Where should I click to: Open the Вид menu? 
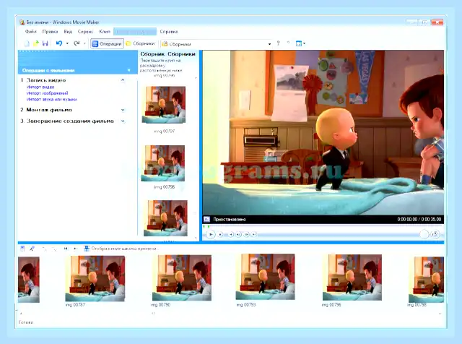pyautogui.click(x=68, y=32)
